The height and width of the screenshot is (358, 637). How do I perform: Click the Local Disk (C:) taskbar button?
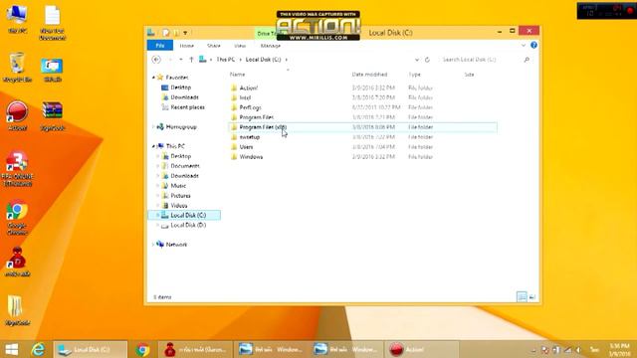coord(91,349)
